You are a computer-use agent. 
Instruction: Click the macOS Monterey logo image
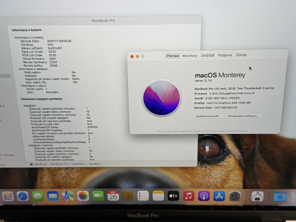[161, 98]
